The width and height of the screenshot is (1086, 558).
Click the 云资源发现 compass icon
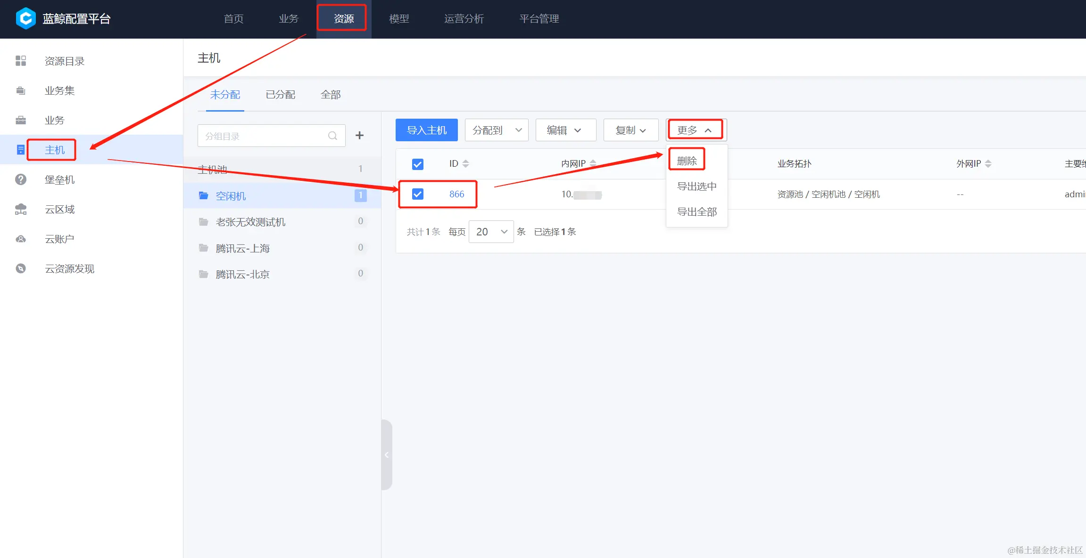(x=21, y=268)
